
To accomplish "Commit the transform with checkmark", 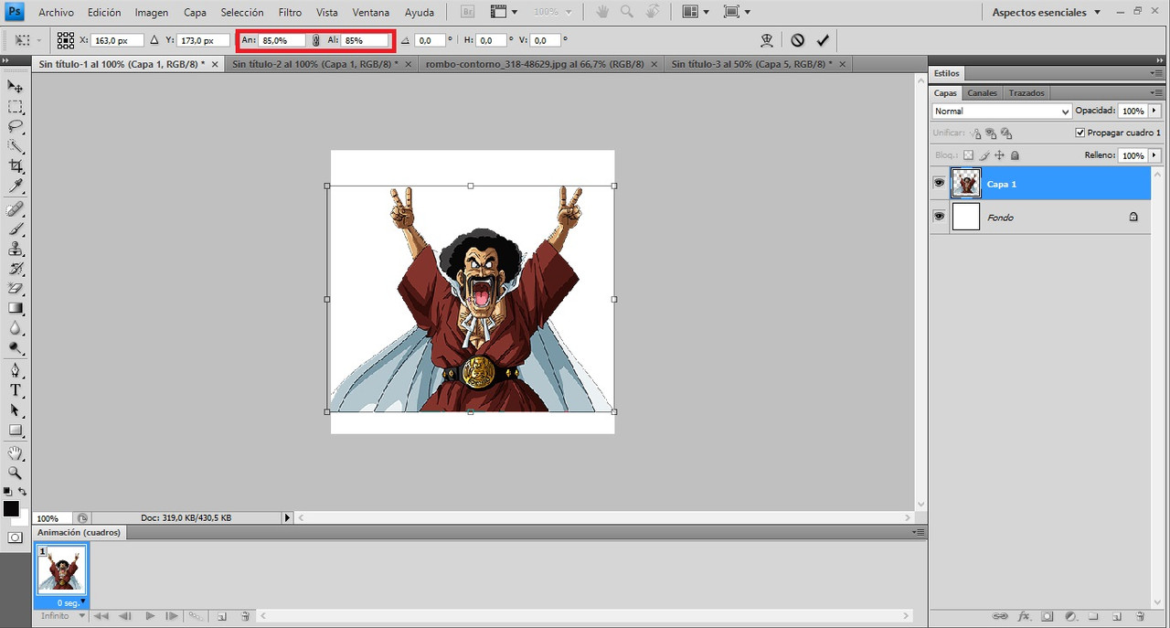I will pyautogui.click(x=823, y=40).
